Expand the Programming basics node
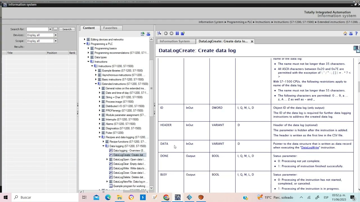This screenshot has height=202, width=360. pyautogui.click(x=88, y=49)
